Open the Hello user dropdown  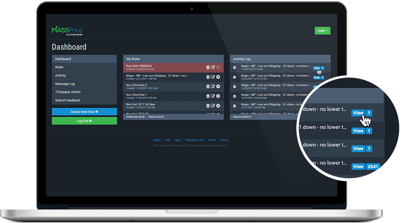[322, 31]
